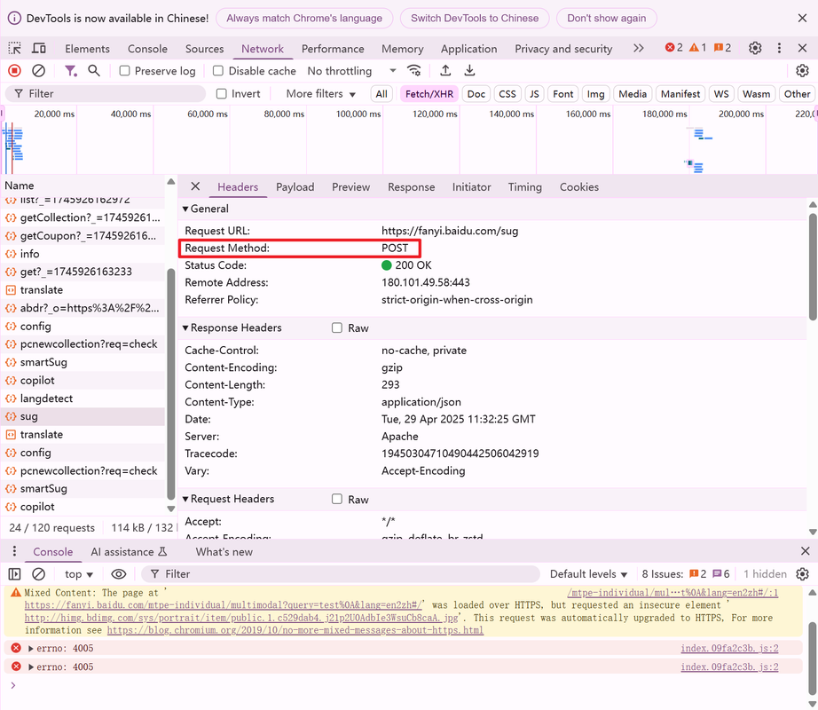The height and width of the screenshot is (710, 818).
Task: Open drawer three-dot menu beside Console
Action: click(x=14, y=551)
